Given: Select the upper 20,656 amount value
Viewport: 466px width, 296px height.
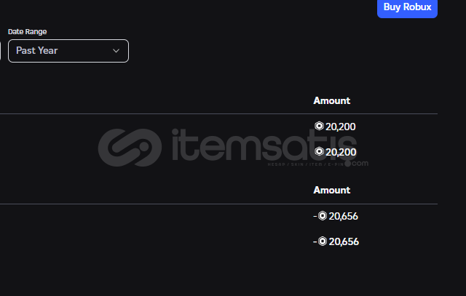Looking at the screenshot, I should tap(343, 216).
